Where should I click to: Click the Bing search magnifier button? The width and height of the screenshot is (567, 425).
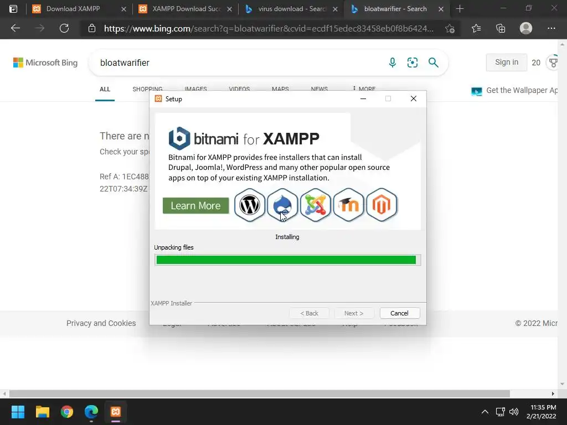pyautogui.click(x=433, y=63)
